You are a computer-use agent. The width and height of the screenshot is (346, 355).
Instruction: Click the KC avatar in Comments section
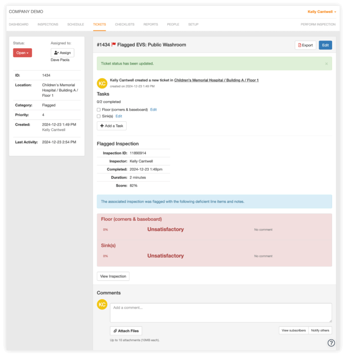[x=102, y=305]
